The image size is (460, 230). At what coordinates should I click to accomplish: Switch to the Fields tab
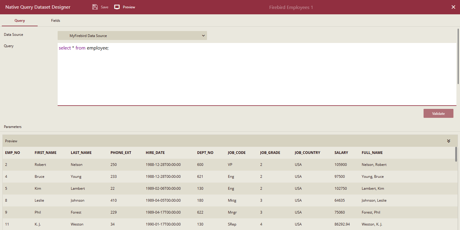pyautogui.click(x=55, y=20)
